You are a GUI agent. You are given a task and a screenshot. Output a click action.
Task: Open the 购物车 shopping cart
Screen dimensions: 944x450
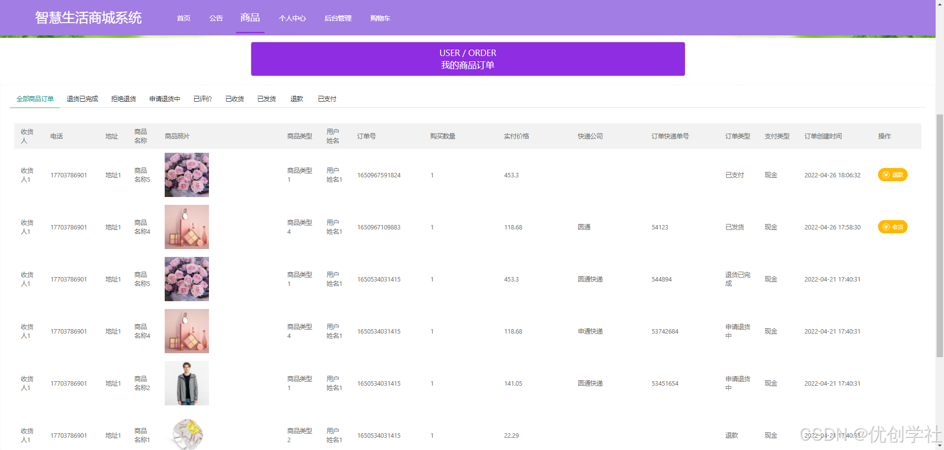(x=381, y=18)
